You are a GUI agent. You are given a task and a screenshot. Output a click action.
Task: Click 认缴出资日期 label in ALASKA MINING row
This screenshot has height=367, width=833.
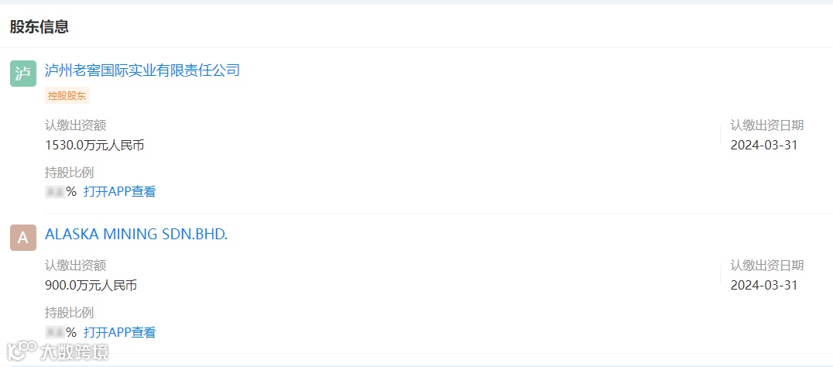[x=766, y=266]
